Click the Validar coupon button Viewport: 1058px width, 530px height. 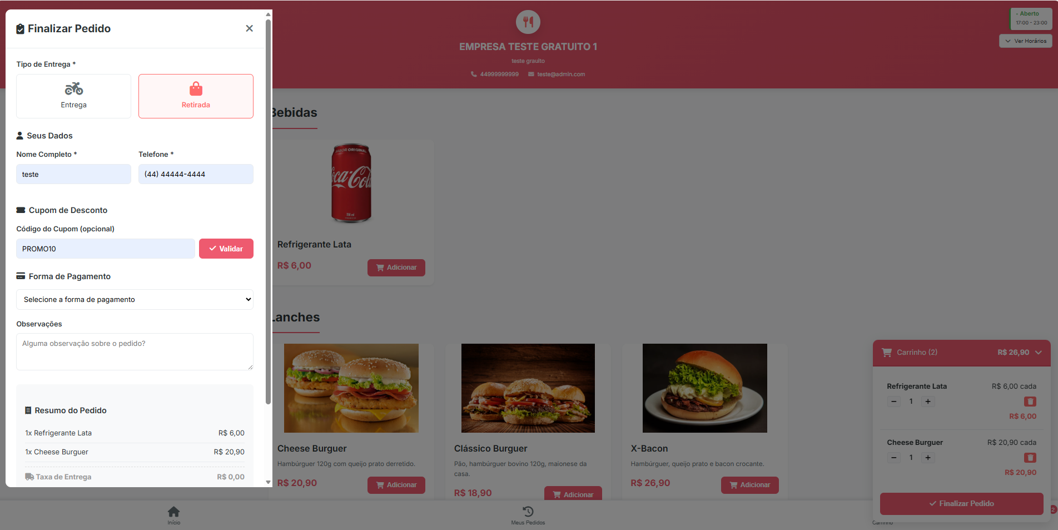click(x=226, y=249)
